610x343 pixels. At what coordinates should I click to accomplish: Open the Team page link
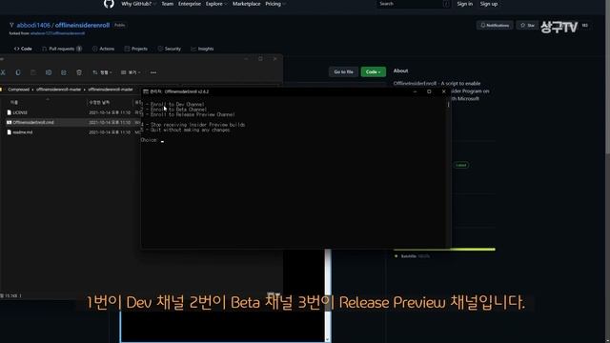point(168,4)
